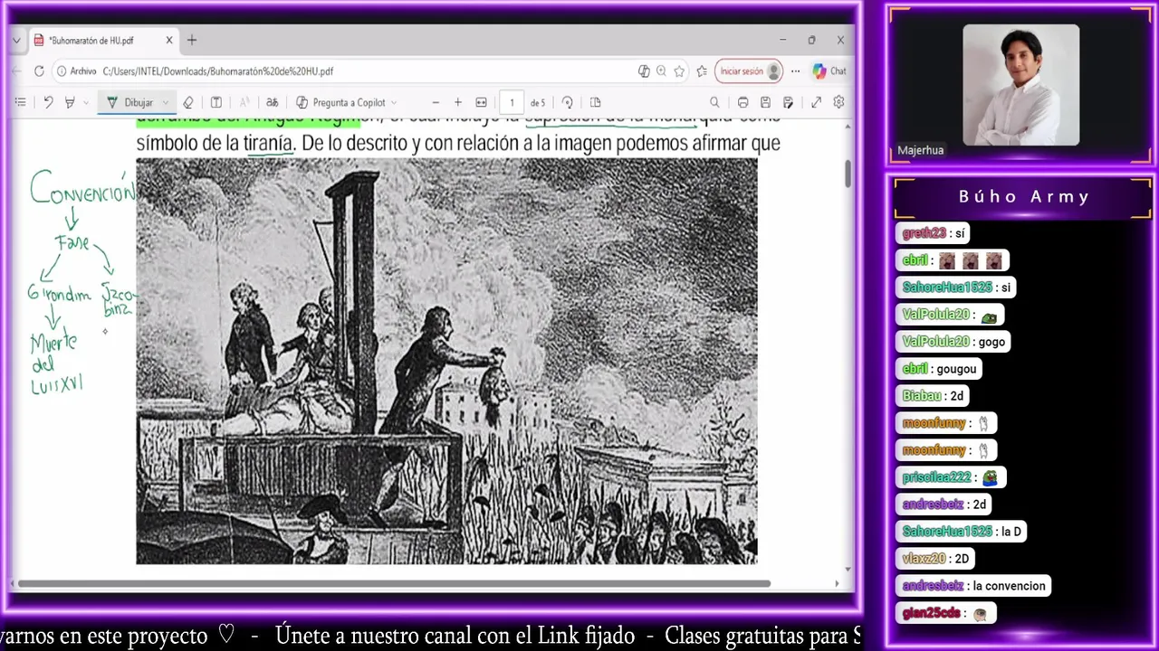Toggle the Dibujar draw tool
1159x651 pixels.
coord(131,102)
